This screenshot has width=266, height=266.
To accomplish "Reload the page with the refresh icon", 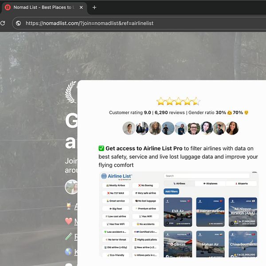I will tap(2, 23).
